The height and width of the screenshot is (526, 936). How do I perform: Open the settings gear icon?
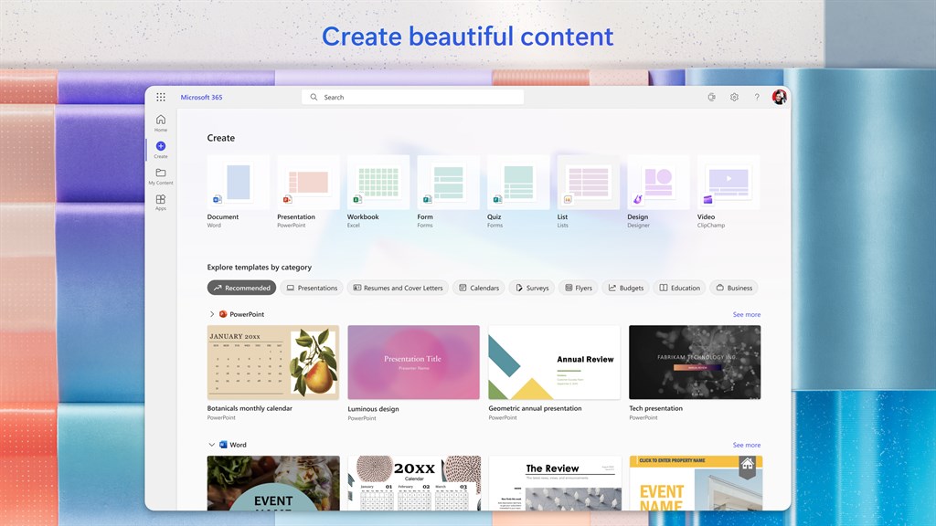734,97
